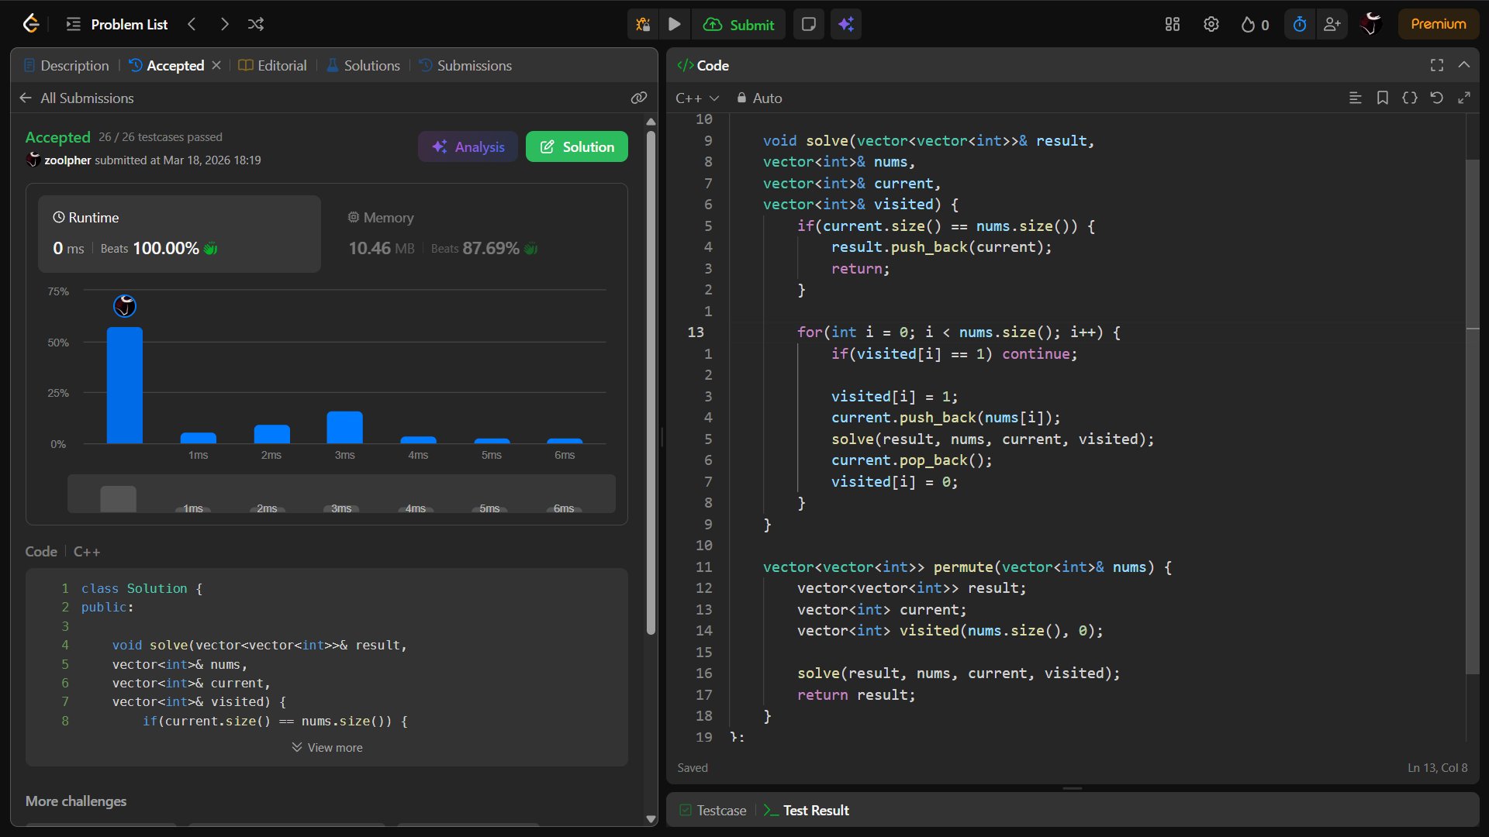Shuffle to a random problem
The image size is (1489, 837).
pos(256,24)
